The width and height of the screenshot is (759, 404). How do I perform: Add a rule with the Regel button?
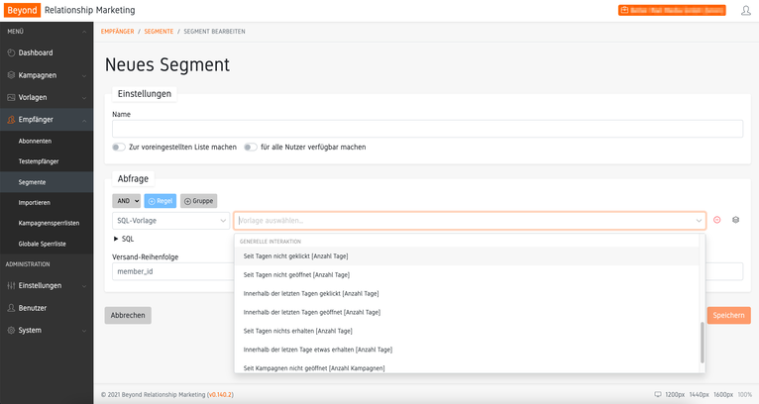[x=161, y=200]
